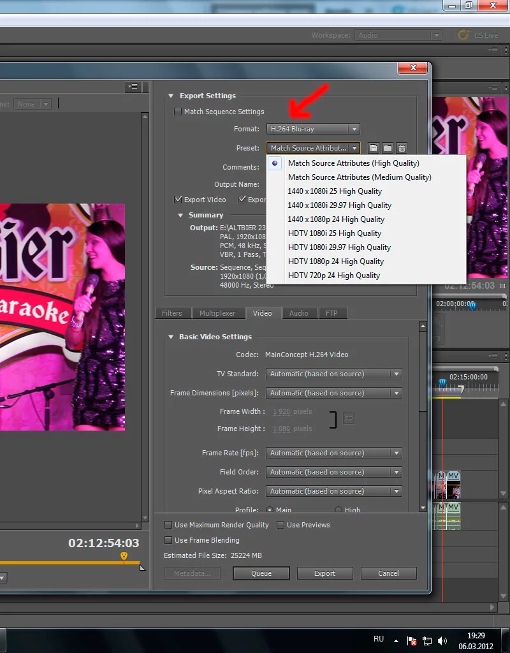The height and width of the screenshot is (653, 510).
Task: Open the TV Standard dropdown
Action: click(334, 374)
